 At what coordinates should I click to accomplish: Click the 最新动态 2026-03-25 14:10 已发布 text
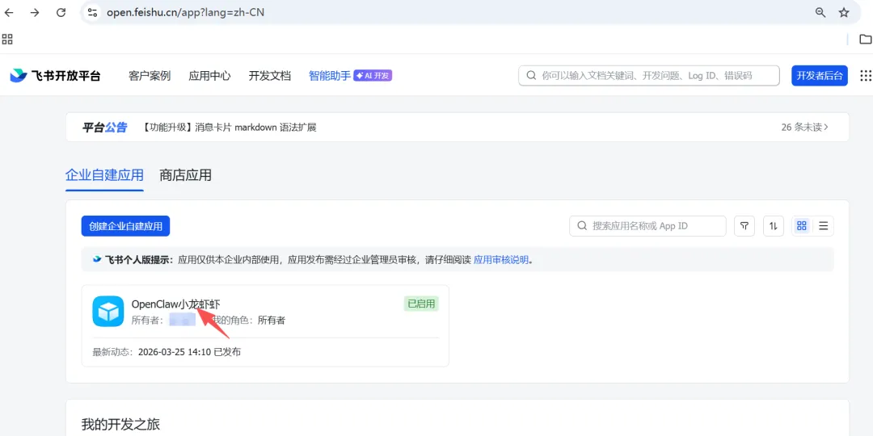(x=167, y=352)
